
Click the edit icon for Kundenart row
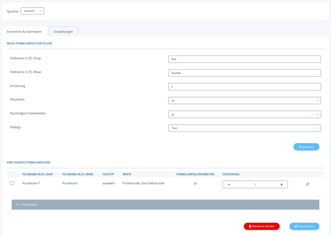pos(307,184)
